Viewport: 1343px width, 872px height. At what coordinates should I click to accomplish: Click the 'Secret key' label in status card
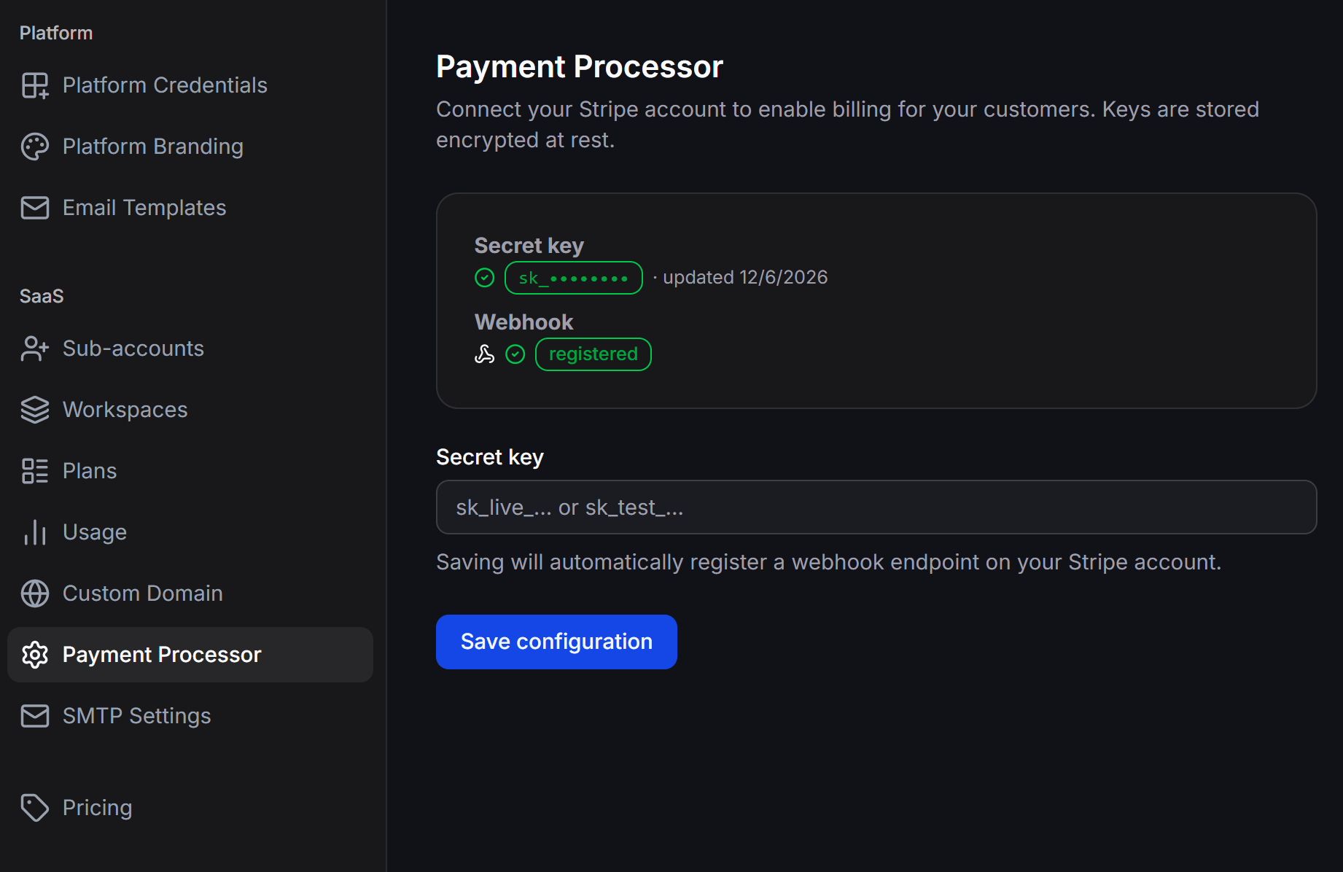coord(529,246)
